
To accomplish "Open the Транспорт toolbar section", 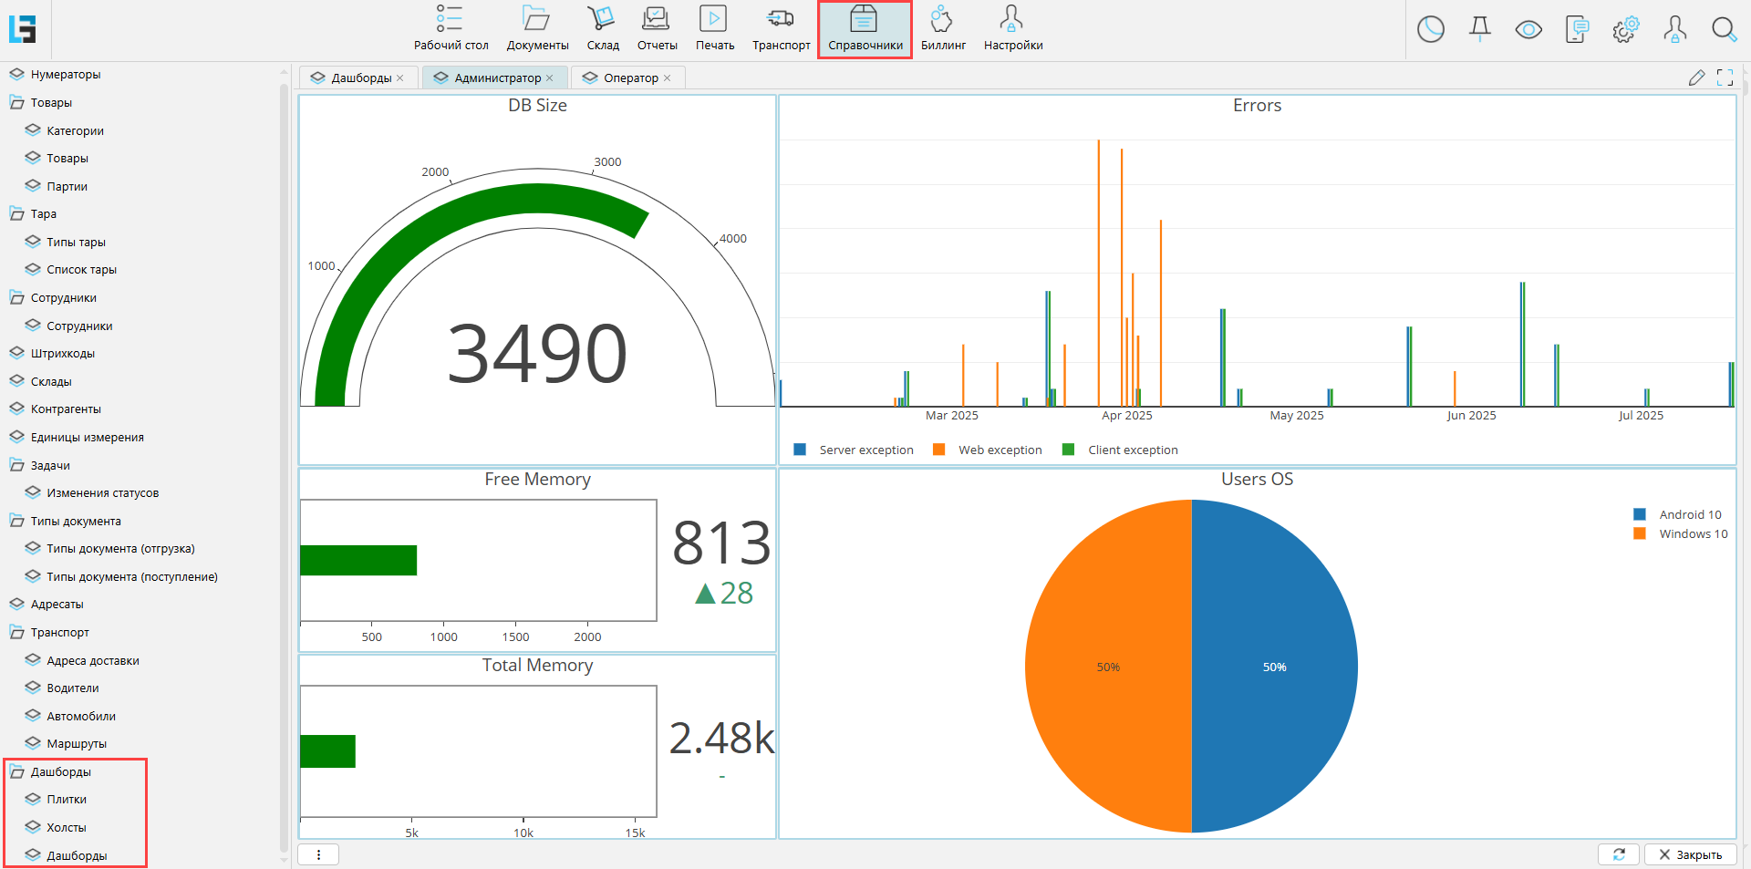I will [781, 29].
